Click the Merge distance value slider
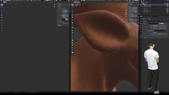The width and height of the screenshot is (169, 95). pyautogui.click(x=160, y=34)
